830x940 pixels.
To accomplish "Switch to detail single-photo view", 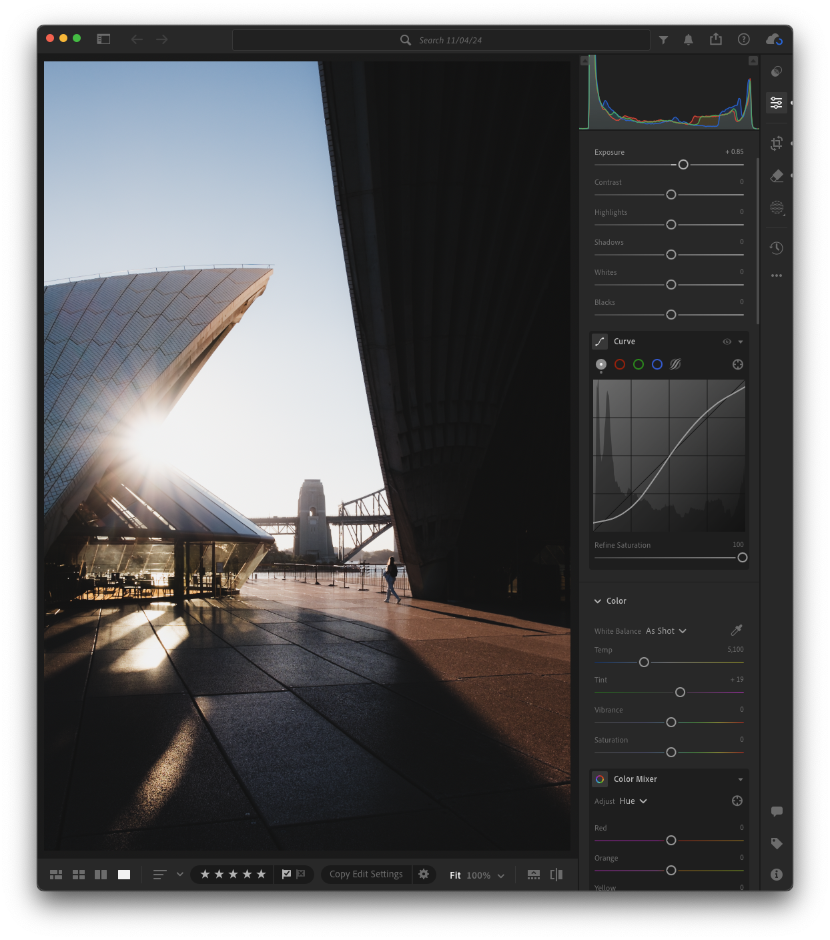I will (124, 875).
